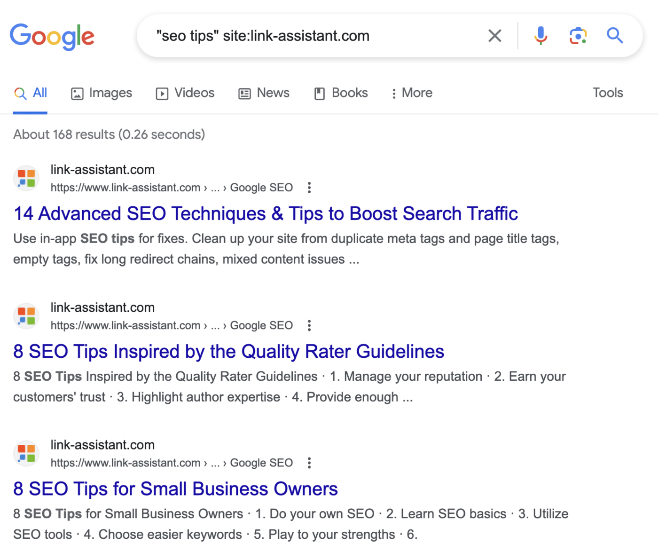Open options menu for first result
Viewport: 658px width, 559px height.
point(309,188)
